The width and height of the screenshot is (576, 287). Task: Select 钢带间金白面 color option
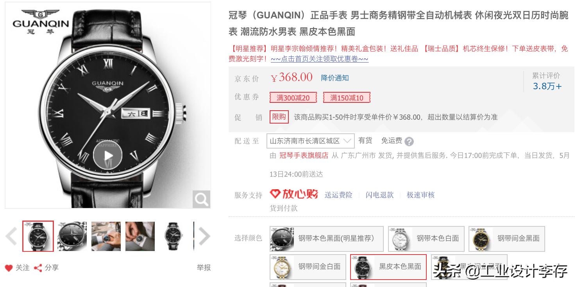tap(308, 267)
